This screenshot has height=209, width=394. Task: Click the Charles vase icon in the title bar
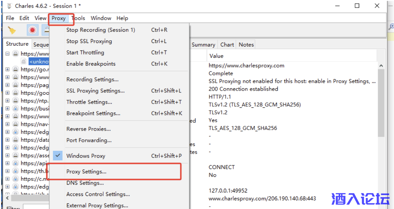(9, 6)
